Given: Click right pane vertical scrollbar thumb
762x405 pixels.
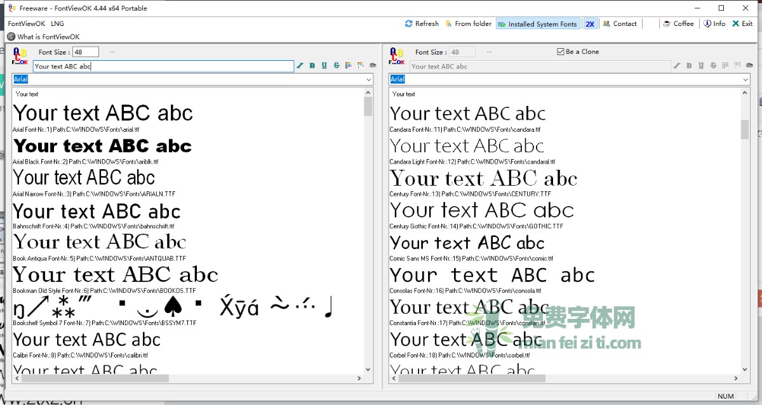Looking at the screenshot, I should 745,129.
